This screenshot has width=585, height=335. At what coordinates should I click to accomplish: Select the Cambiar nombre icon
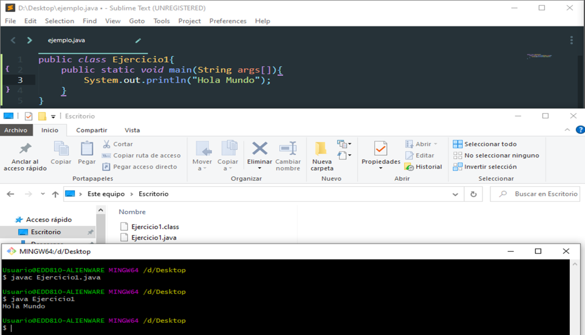tap(288, 148)
